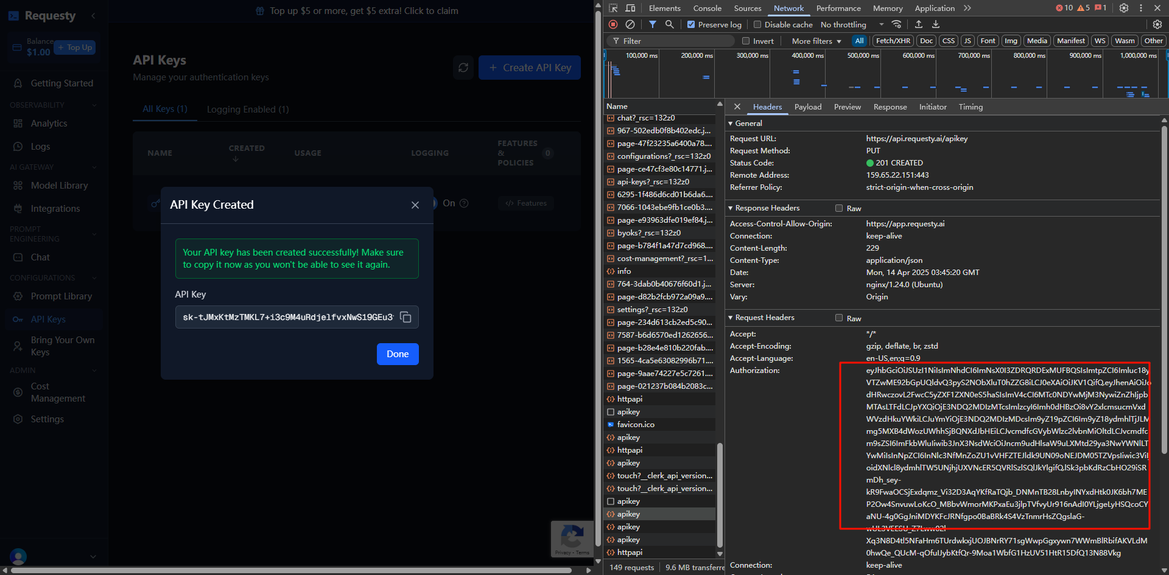Toggle the Preserve log checkbox

[x=691, y=24]
